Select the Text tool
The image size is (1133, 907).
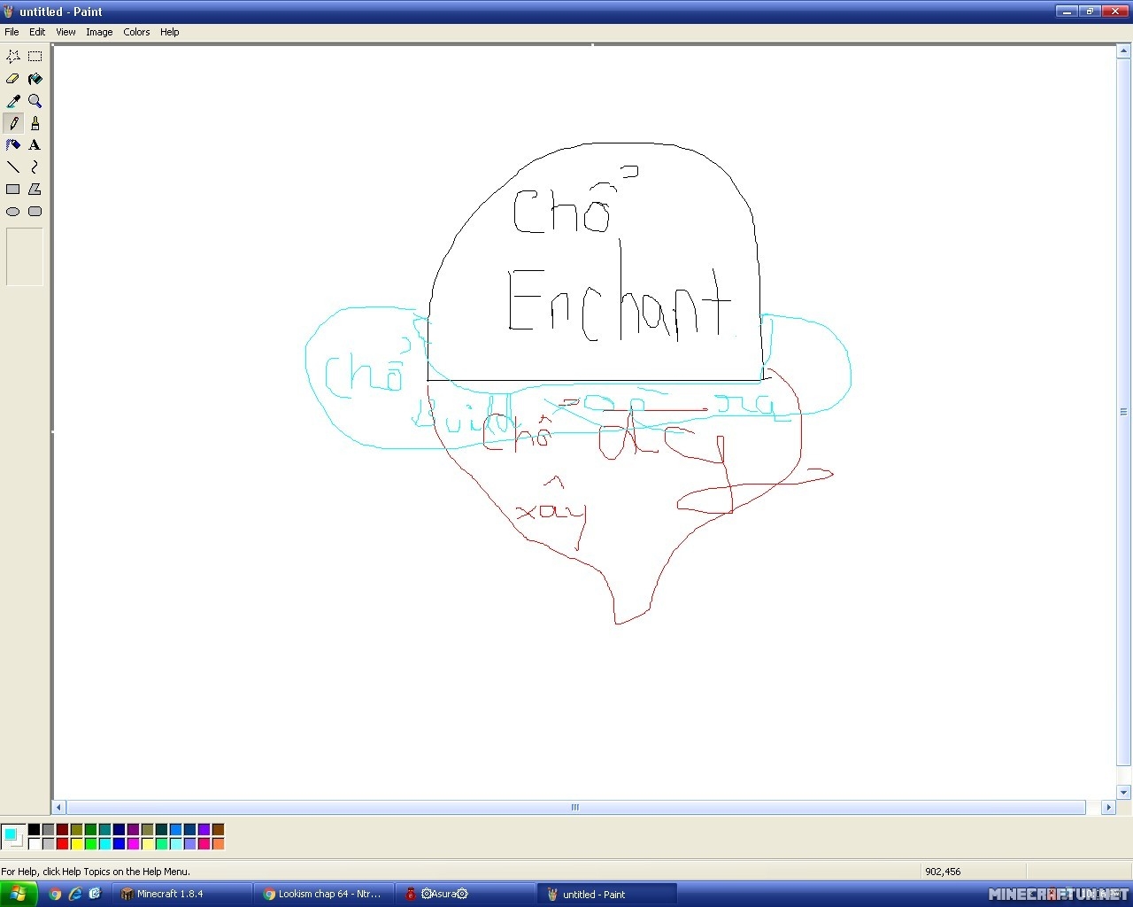click(35, 145)
